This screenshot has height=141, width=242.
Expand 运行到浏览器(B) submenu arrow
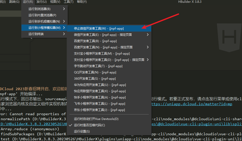tap(64, 9)
